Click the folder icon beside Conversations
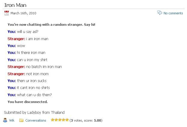The width and height of the screenshot is (187, 127). (x=21, y=120)
